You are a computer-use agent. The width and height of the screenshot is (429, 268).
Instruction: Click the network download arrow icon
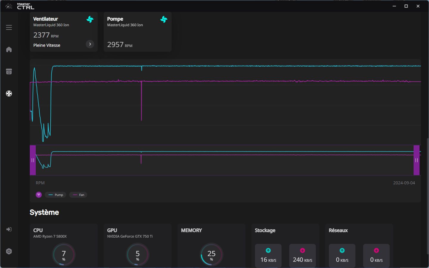coord(376,250)
